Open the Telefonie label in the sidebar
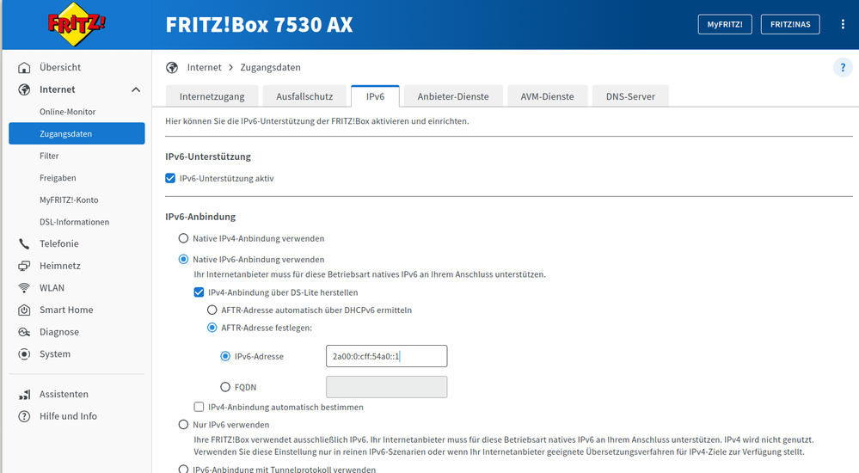The image size is (859, 473). click(59, 243)
